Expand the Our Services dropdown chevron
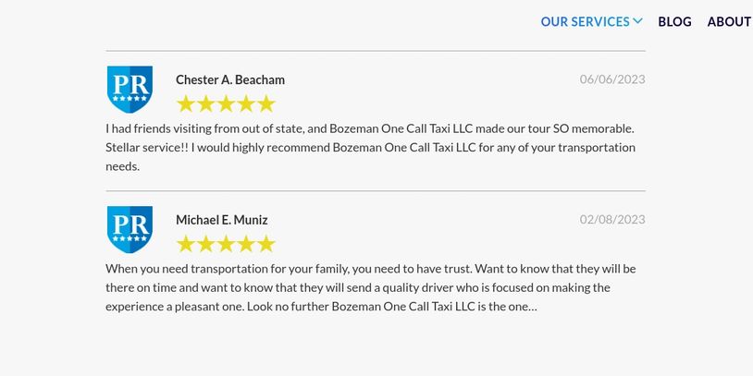The height and width of the screenshot is (376, 753). point(637,21)
